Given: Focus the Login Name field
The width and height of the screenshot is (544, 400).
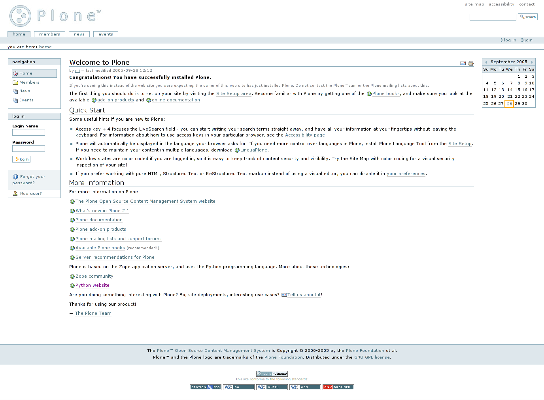Looking at the screenshot, I should (28, 133).
